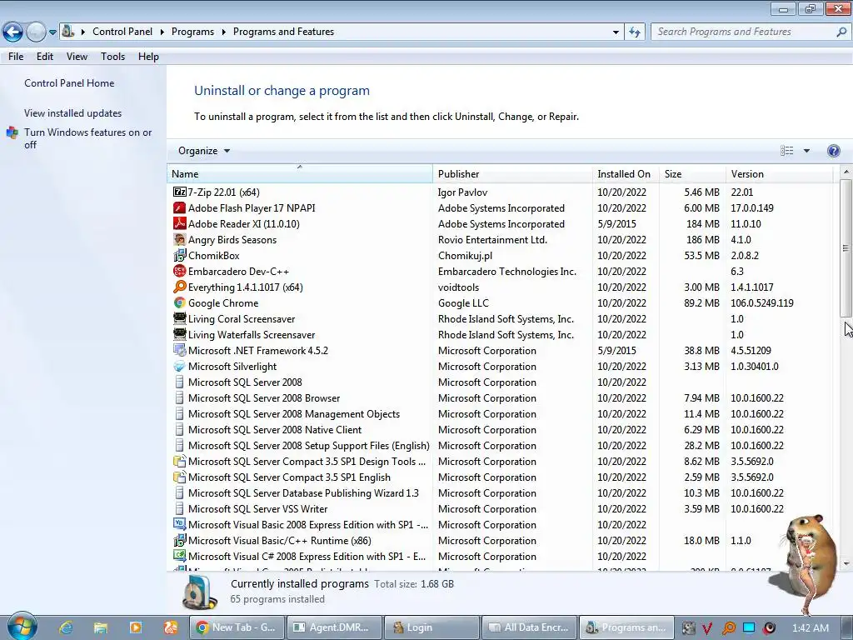Expand the address bar history dropdown

point(616,32)
